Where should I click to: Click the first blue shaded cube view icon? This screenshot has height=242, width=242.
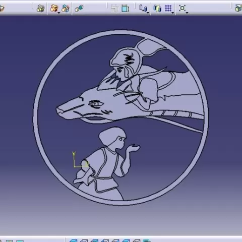coord(74,240)
